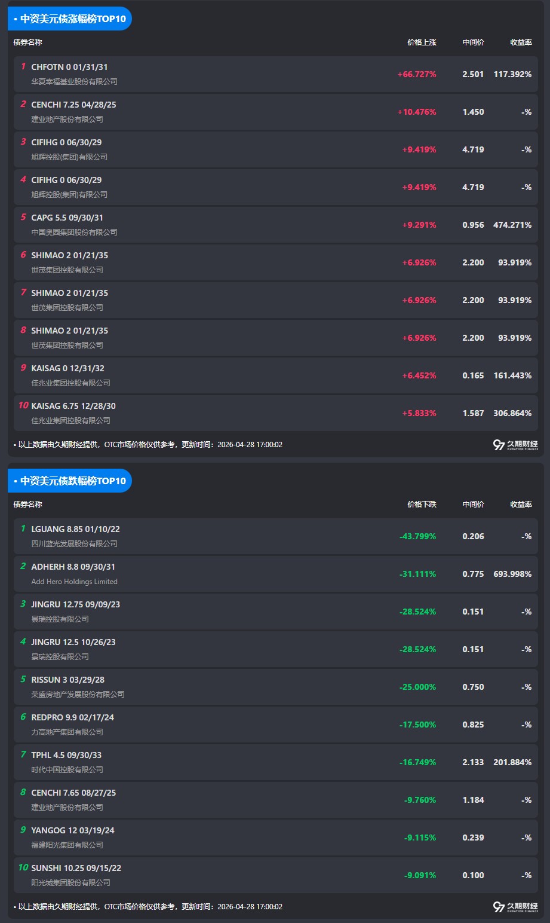Open the CHFOTN 0 01/31/31 bond row
The width and height of the screenshot is (550, 923).
click(69, 67)
